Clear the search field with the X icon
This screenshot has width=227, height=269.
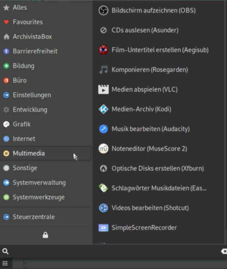pos(224,251)
